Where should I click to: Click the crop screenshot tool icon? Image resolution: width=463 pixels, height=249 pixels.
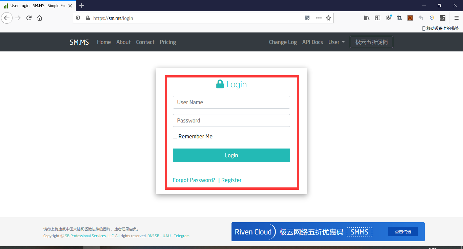(399, 18)
